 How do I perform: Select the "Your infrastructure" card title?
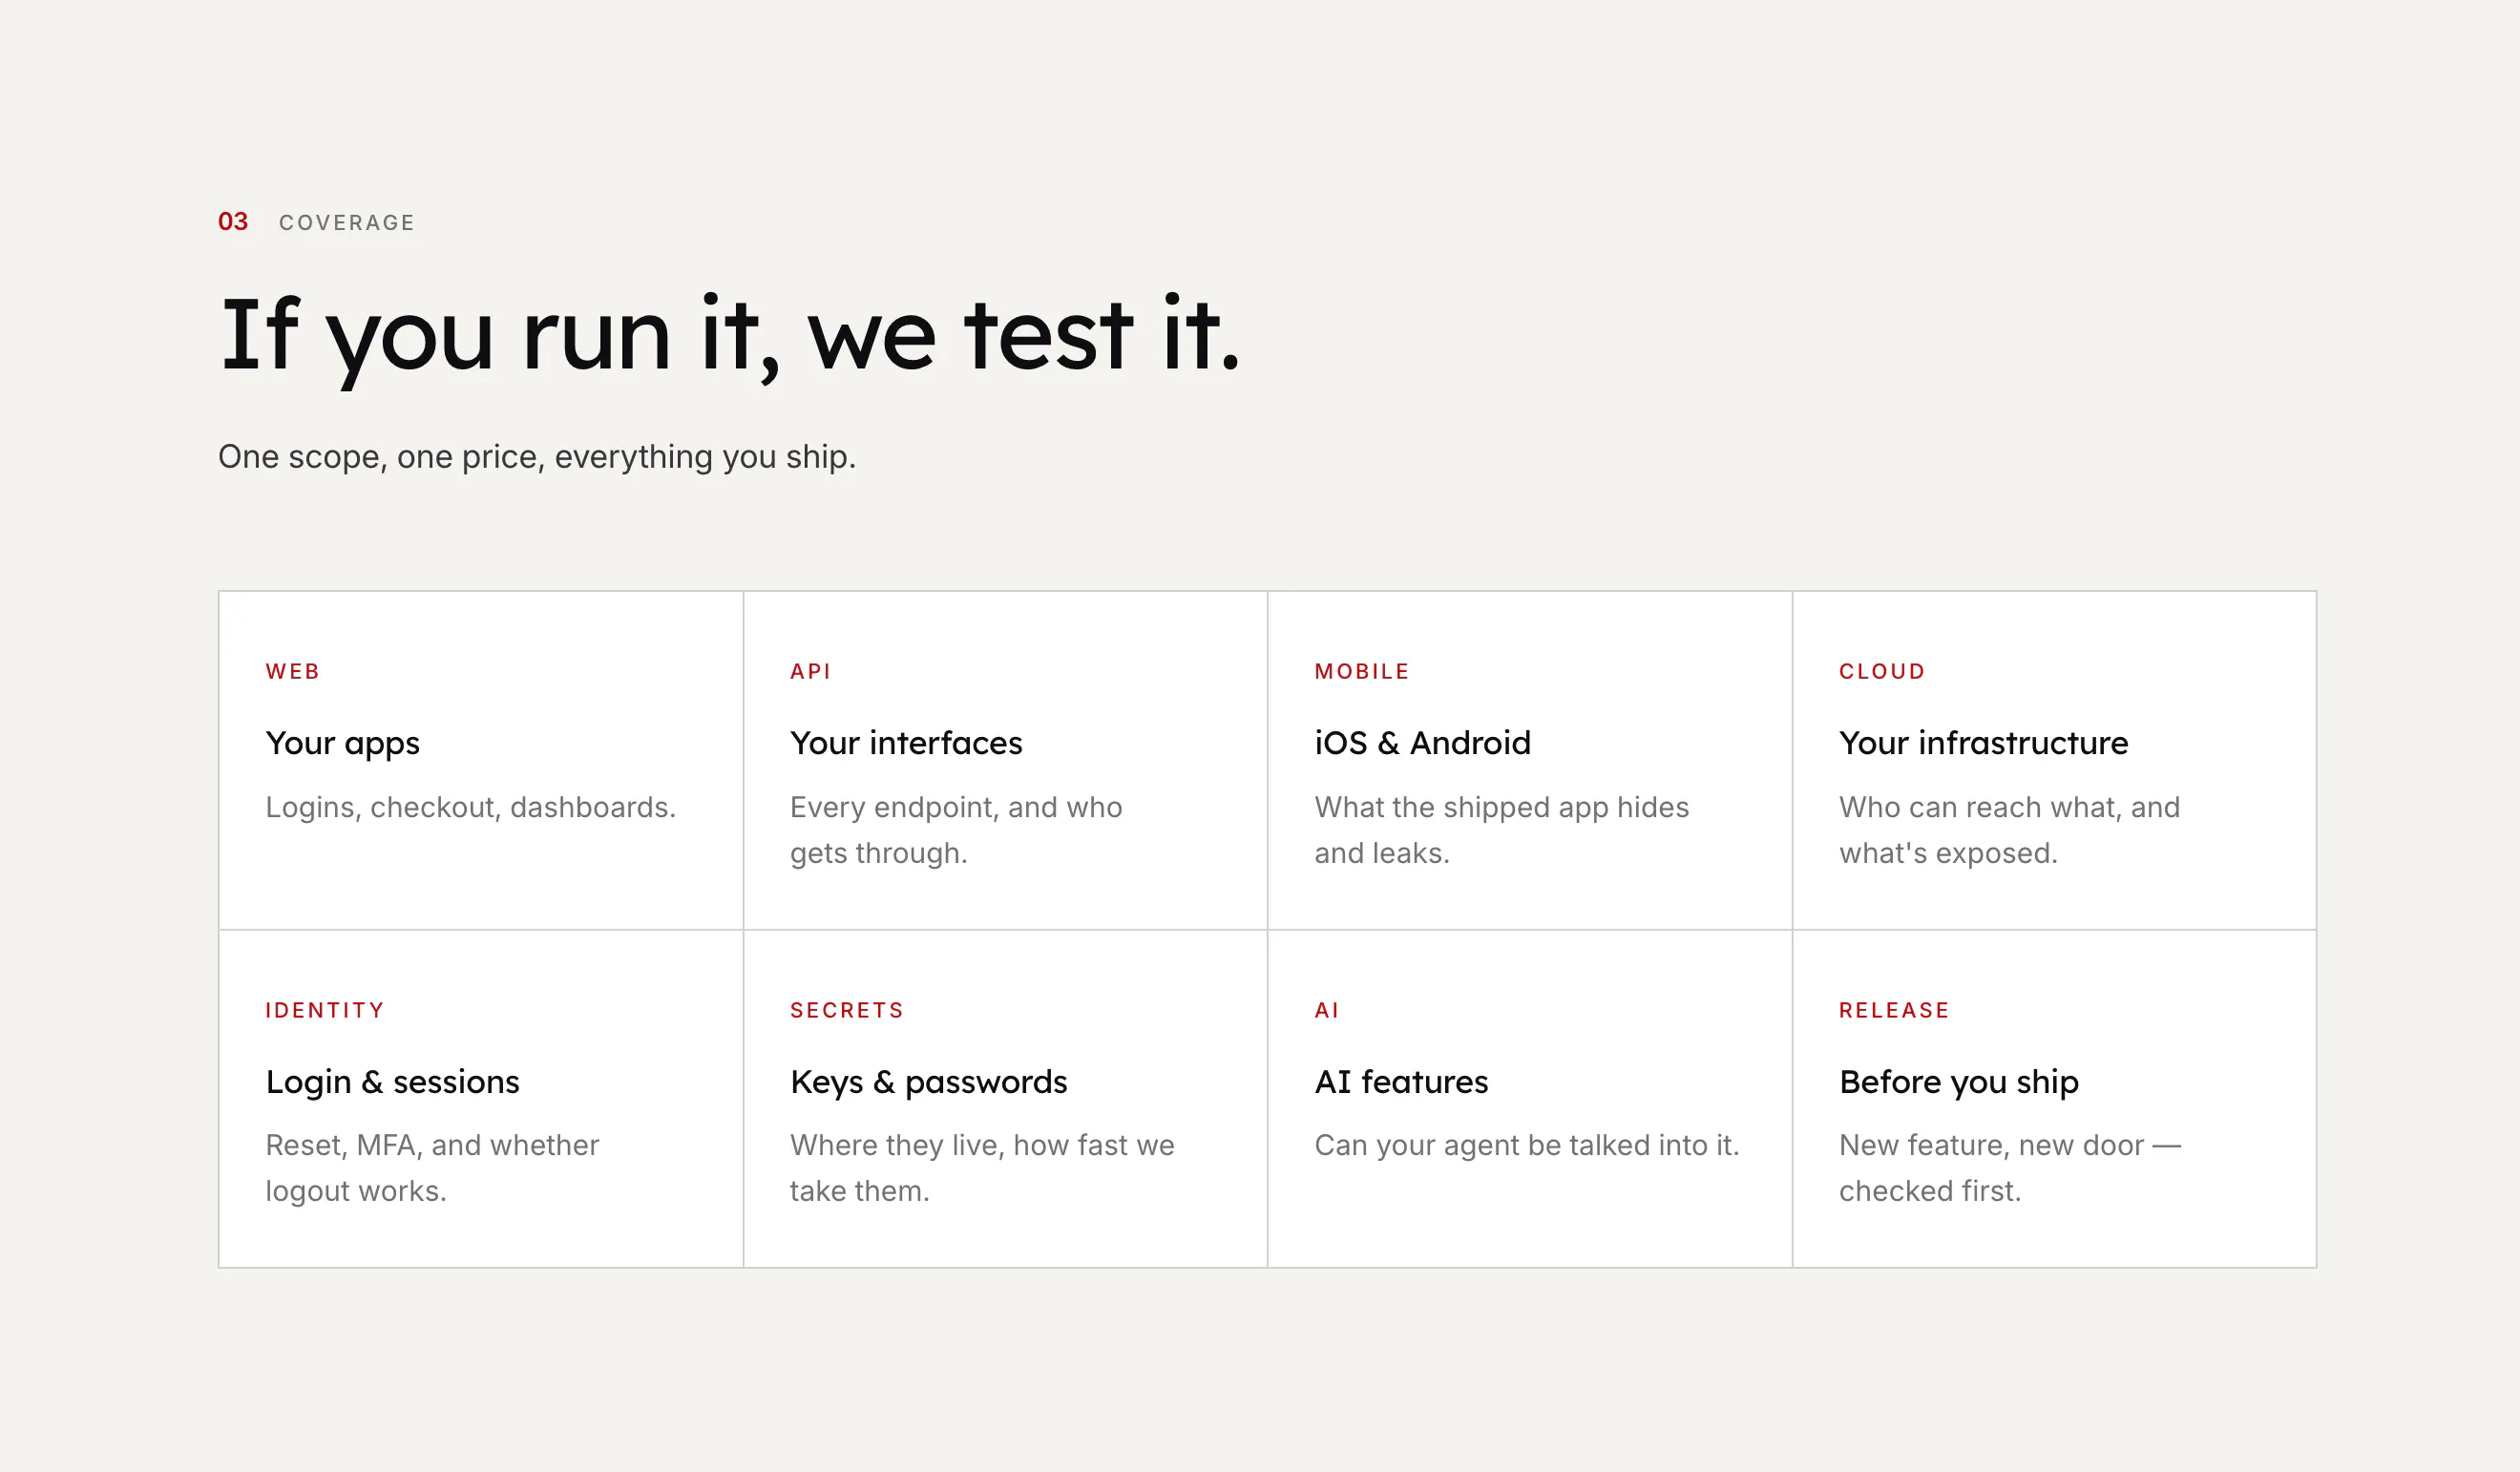(1983, 743)
